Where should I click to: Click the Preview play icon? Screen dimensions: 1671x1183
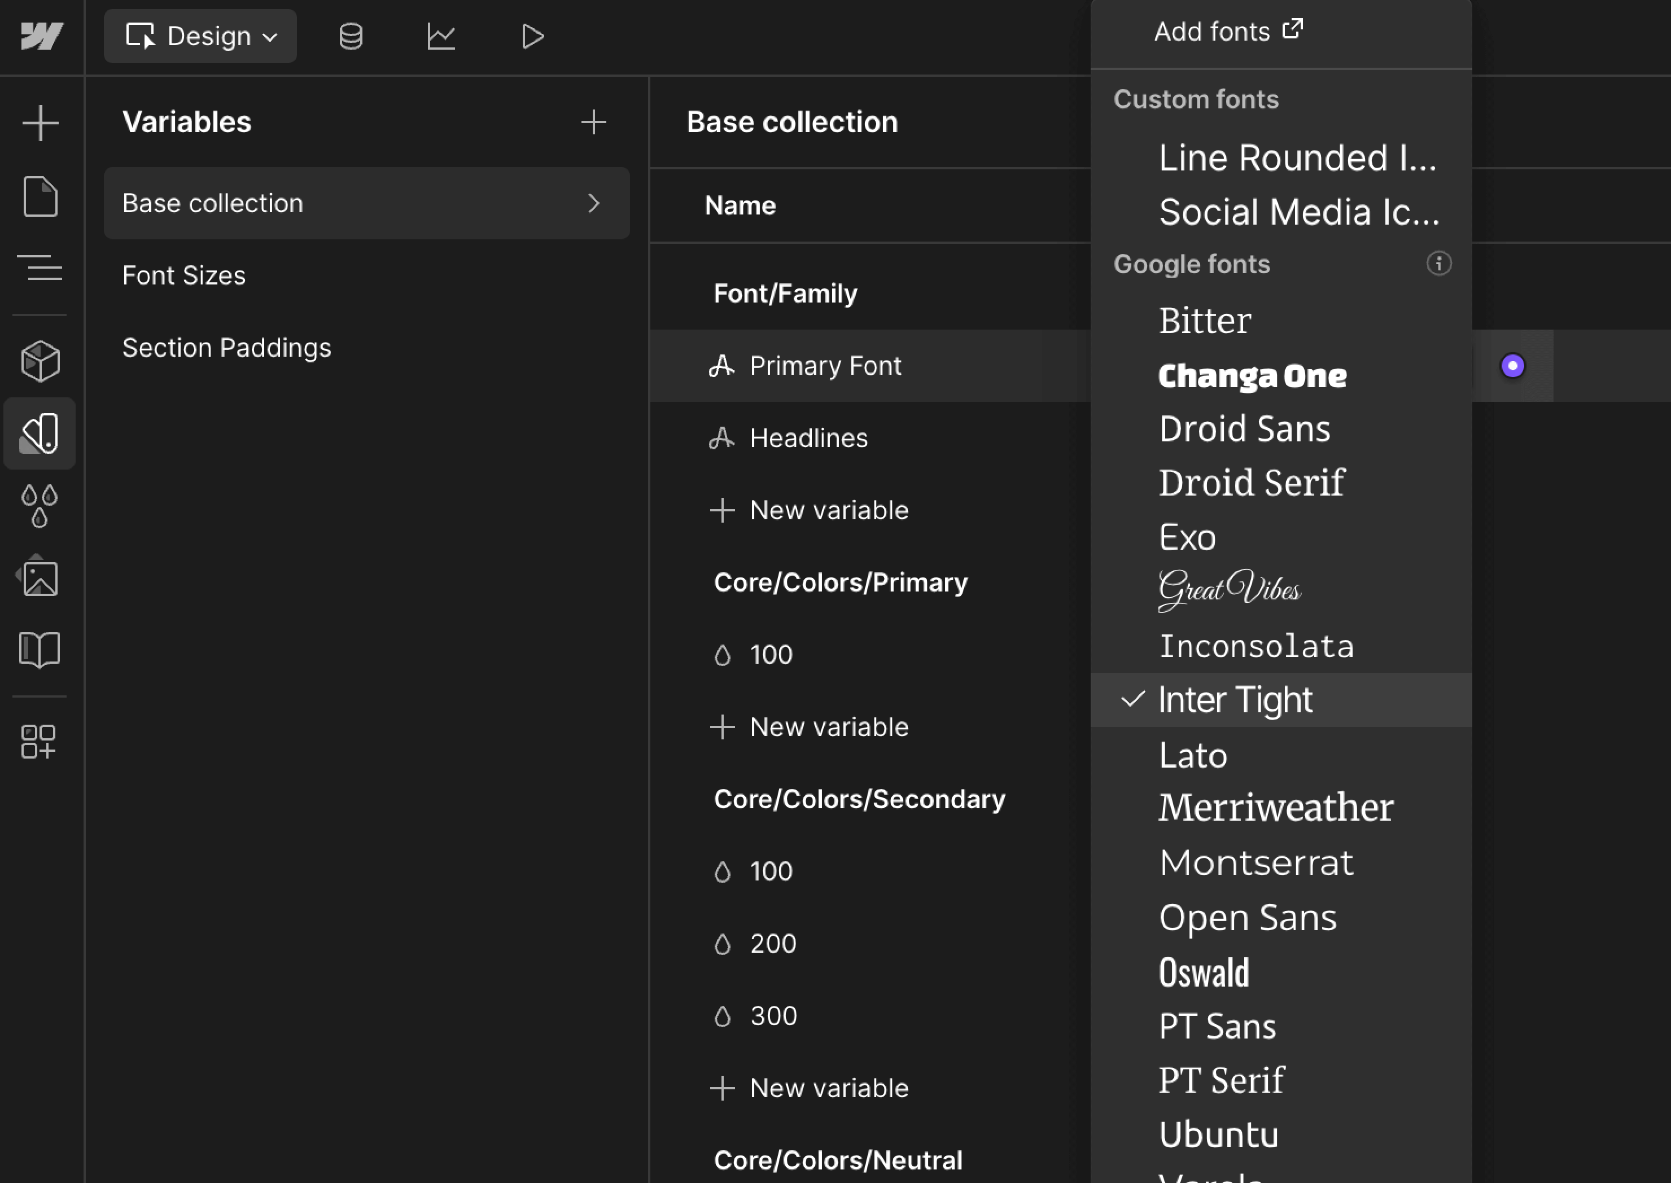tap(532, 36)
